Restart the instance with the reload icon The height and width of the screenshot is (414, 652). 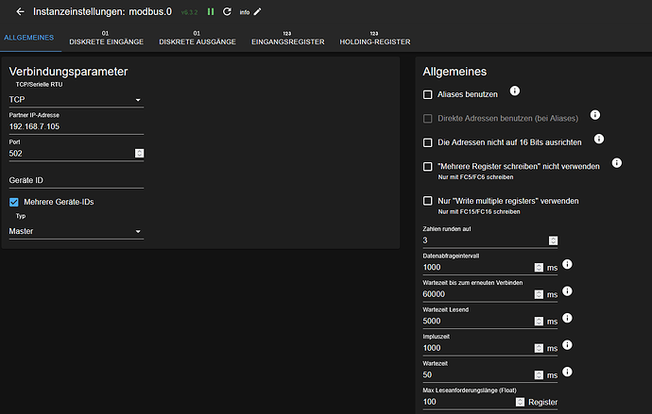227,11
